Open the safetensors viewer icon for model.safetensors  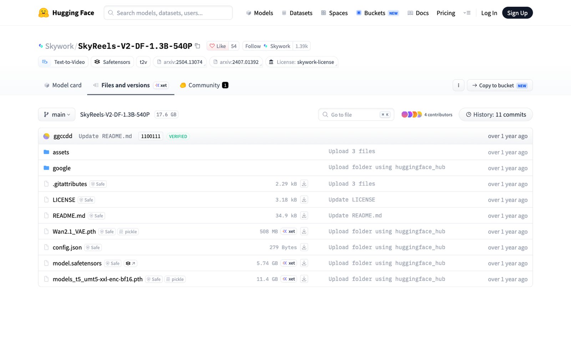131,263
